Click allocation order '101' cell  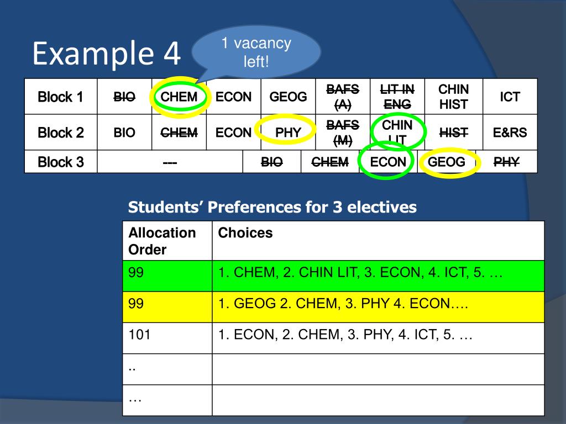(167, 338)
